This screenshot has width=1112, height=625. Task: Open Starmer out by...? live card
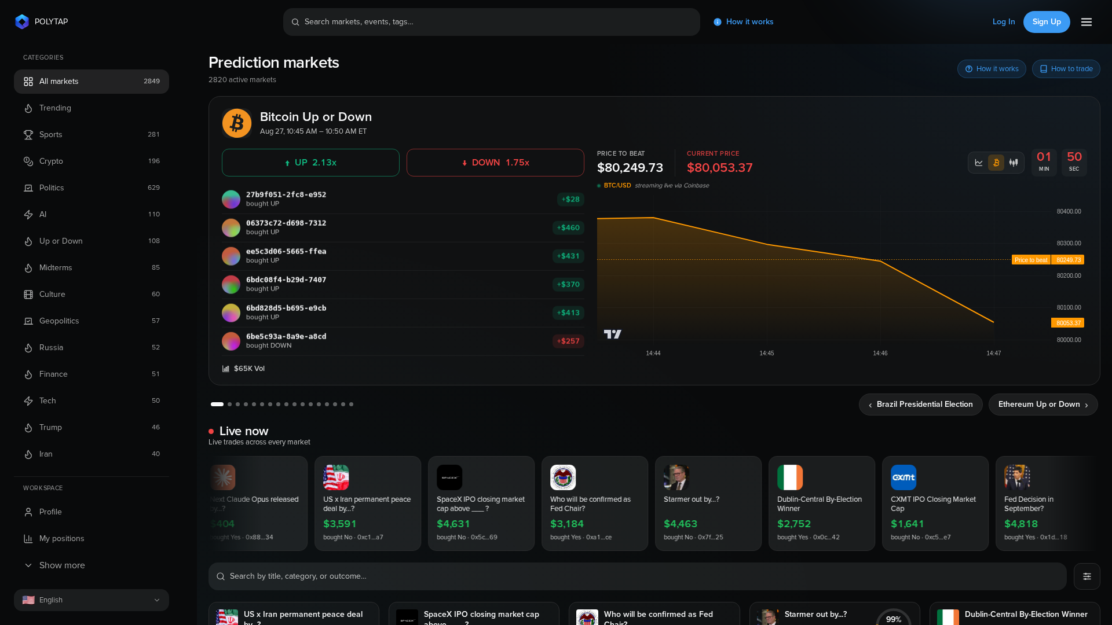tap(708, 503)
